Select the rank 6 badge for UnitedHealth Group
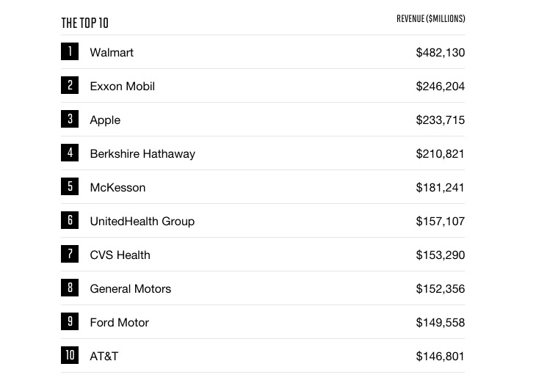 point(70,220)
